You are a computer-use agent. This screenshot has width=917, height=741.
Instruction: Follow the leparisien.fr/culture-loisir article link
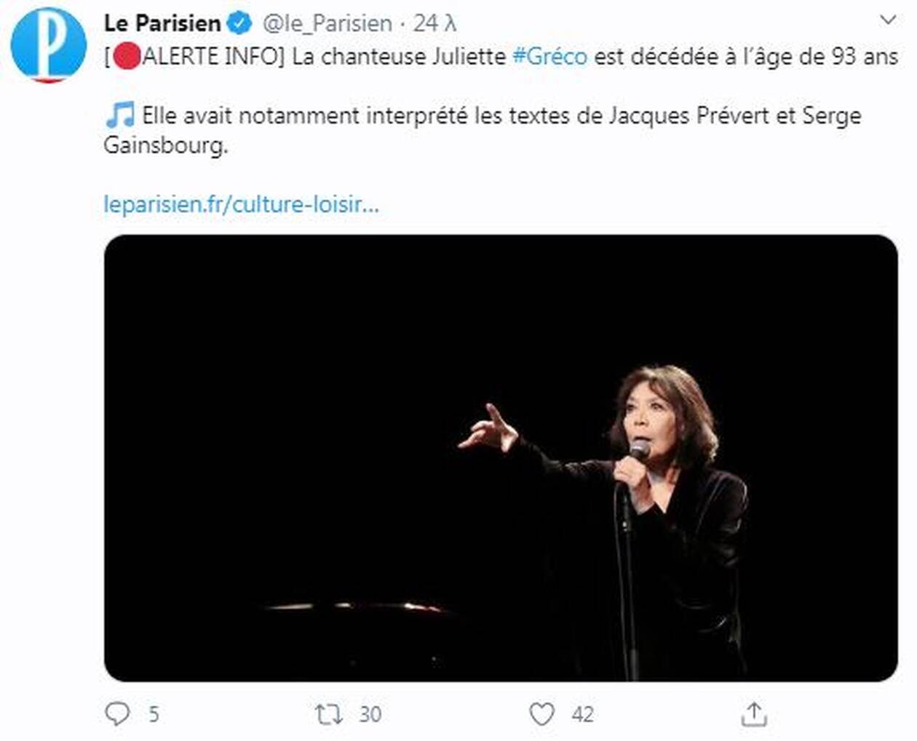(x=242, y=204)
